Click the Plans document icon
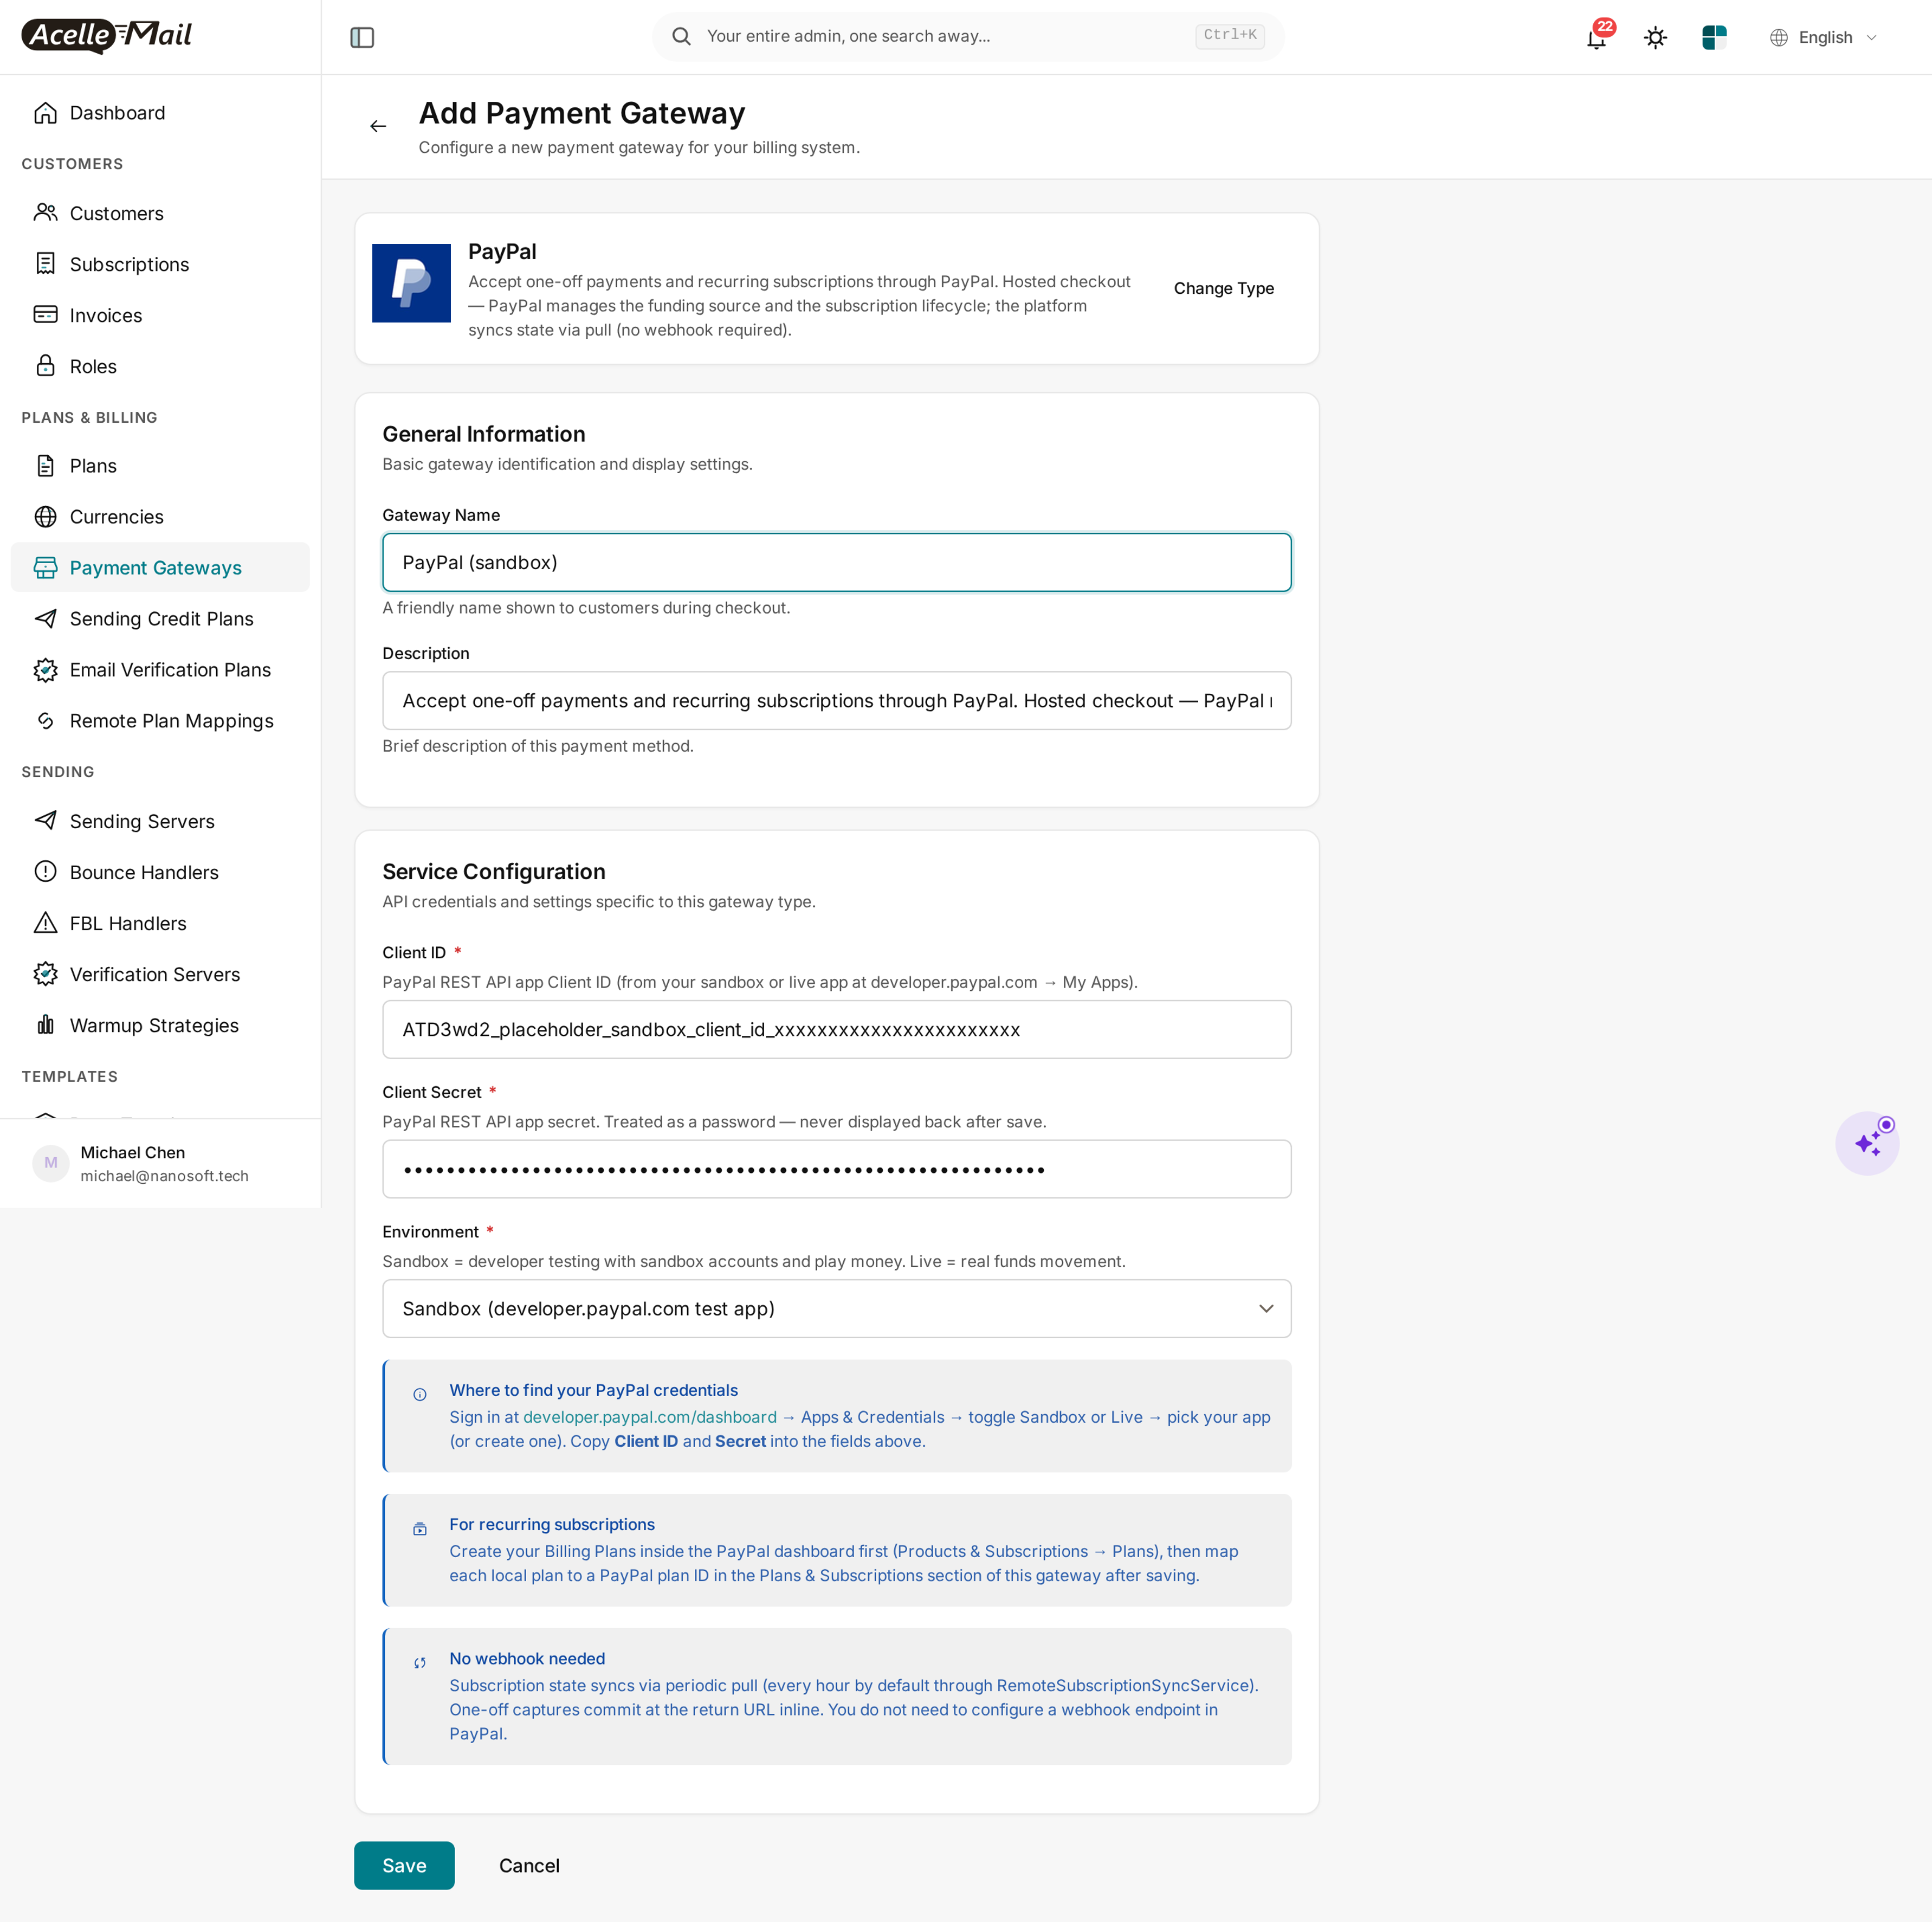This screenshot has height=1922, width=1932. (x=45, y=466)
